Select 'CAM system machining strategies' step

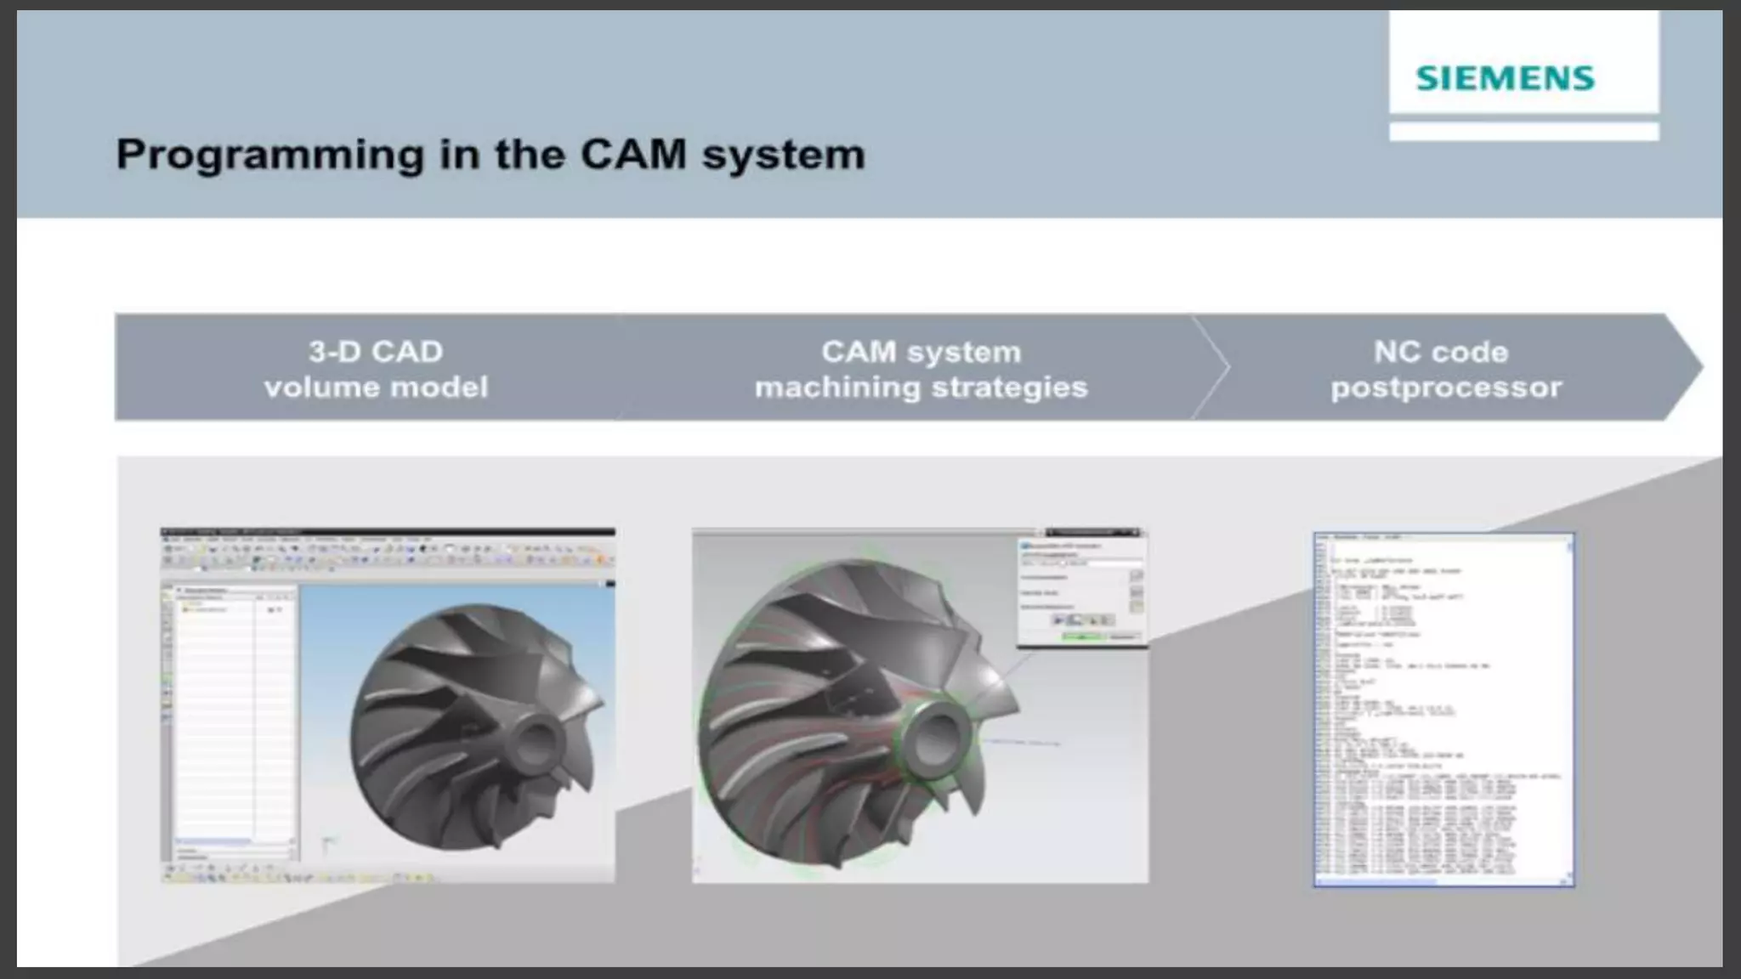(x=921, y=369)
